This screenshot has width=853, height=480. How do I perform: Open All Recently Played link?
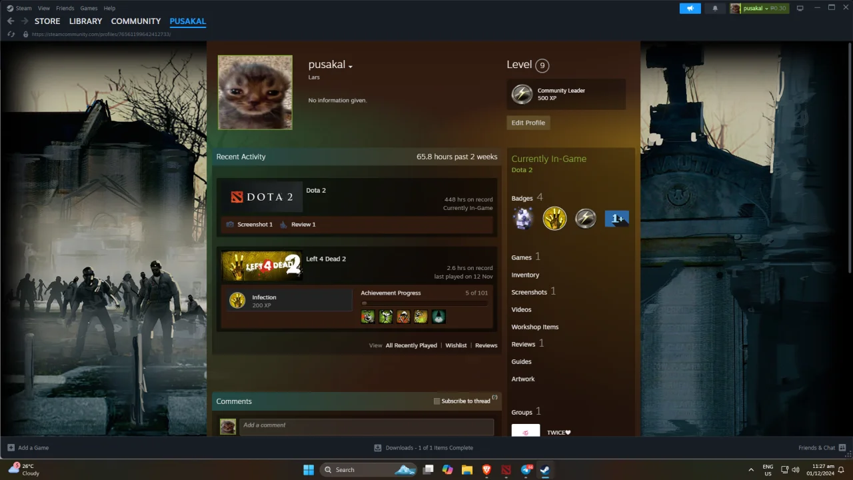411,345
